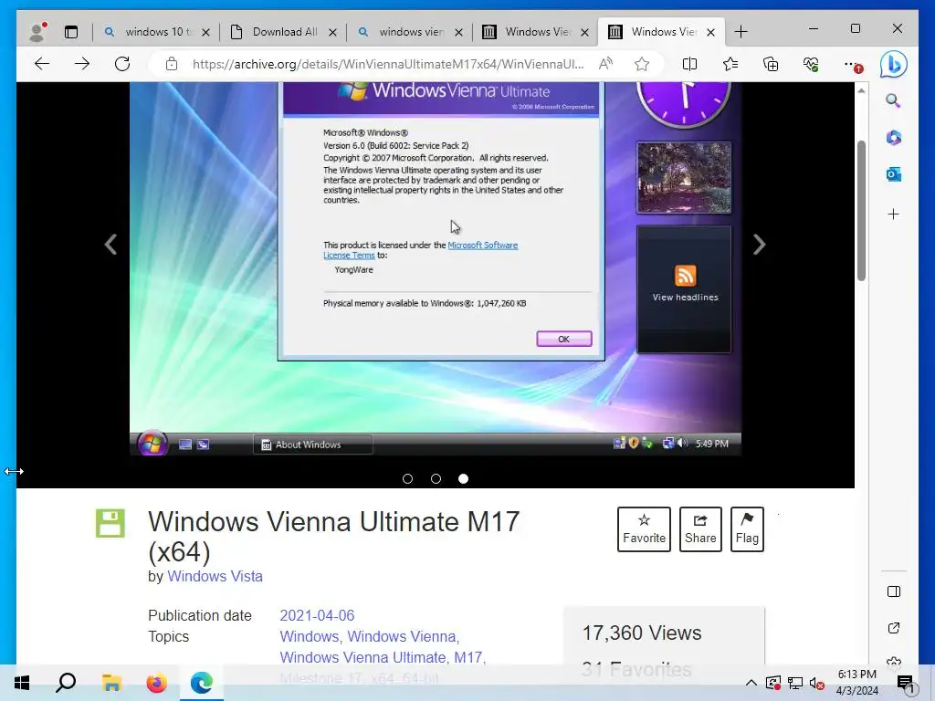The width and height of the screenshot is (935, 701).
Task: Select the second carousel dot
Action: tap(436, 478)
